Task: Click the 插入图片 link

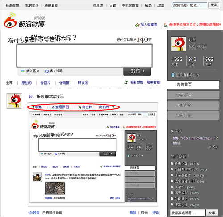Action: pyautogui.click(x=33, y=71)
